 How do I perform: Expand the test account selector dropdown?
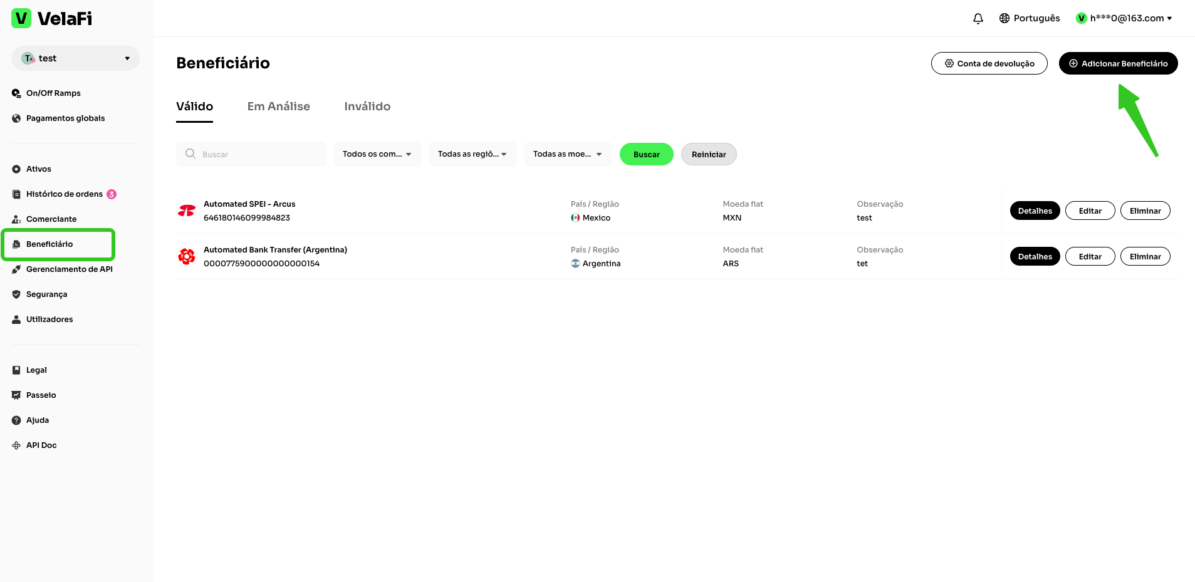(x=75, y=58)
